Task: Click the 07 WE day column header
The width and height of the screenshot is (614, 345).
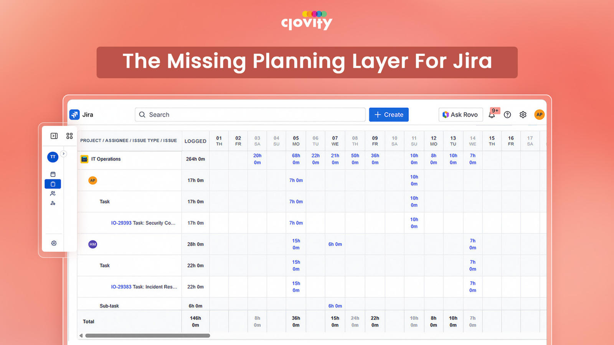Action: 335,141
